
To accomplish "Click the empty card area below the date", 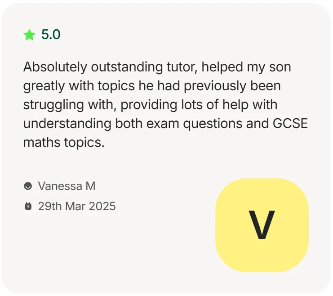I will (106, 251).
